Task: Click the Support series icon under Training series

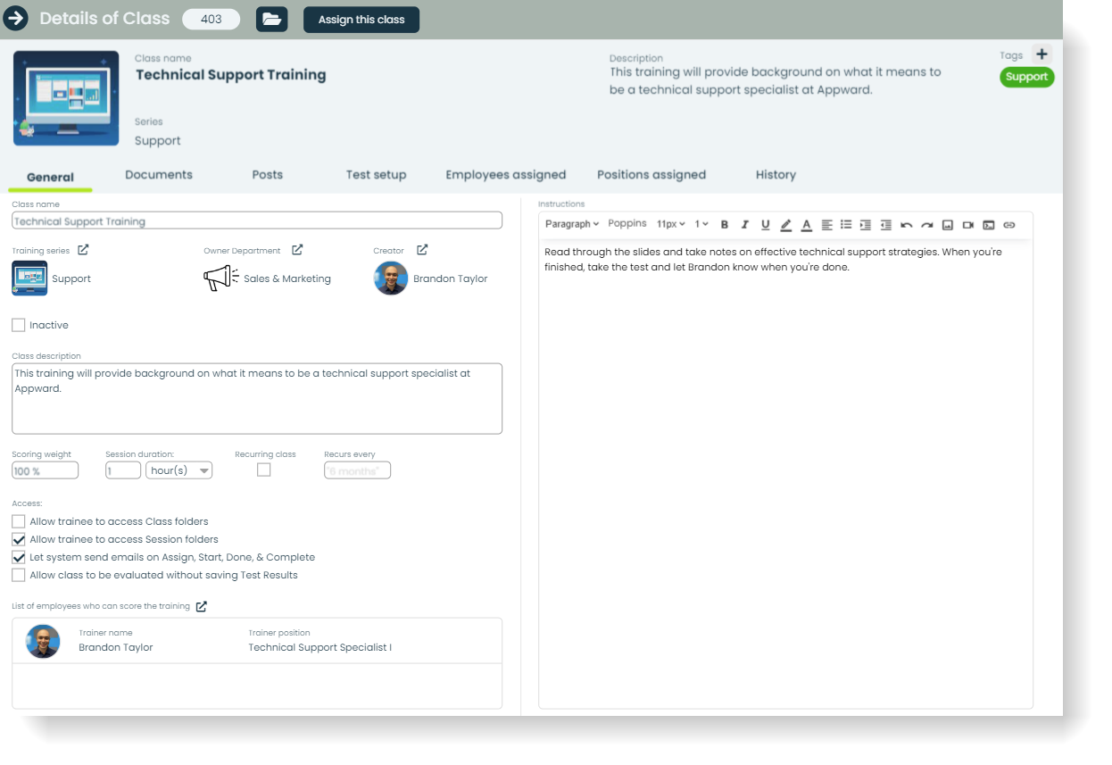Action: (29, 279)
